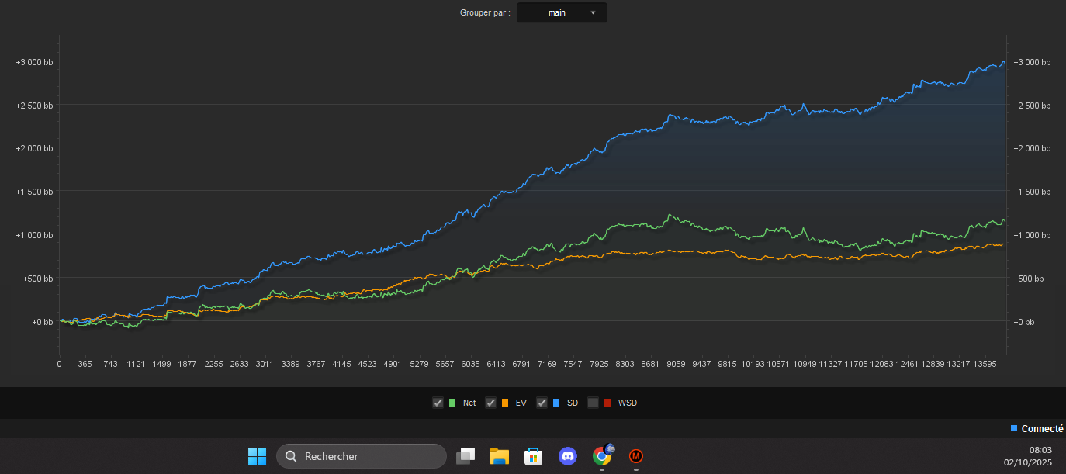Launch File Explorer from the taskbar
Screen dimensions: 1066x474
(x=499, y=456)
